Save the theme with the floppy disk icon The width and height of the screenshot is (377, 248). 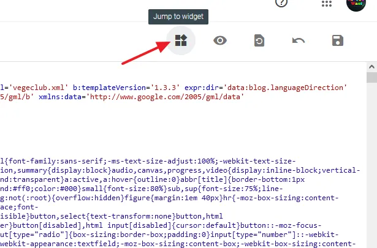pos(338,40)
